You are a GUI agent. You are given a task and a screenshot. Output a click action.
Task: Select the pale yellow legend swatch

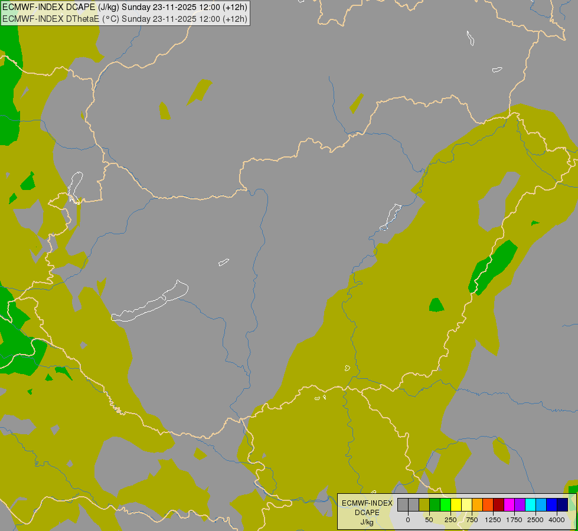466,504
